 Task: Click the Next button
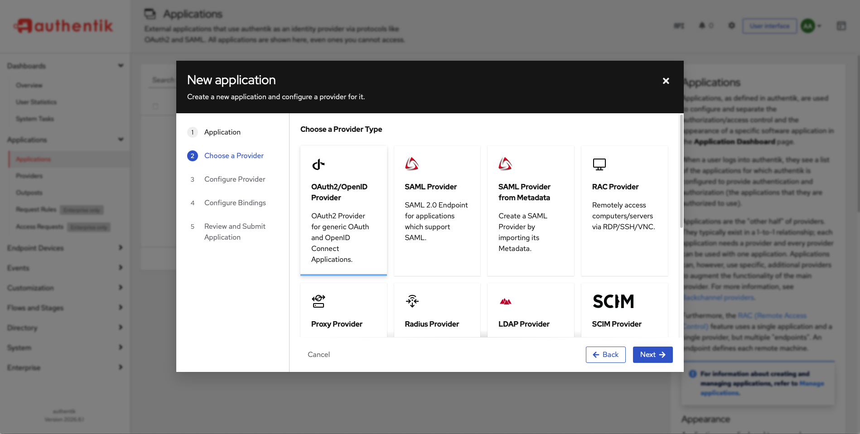[652, 355]
